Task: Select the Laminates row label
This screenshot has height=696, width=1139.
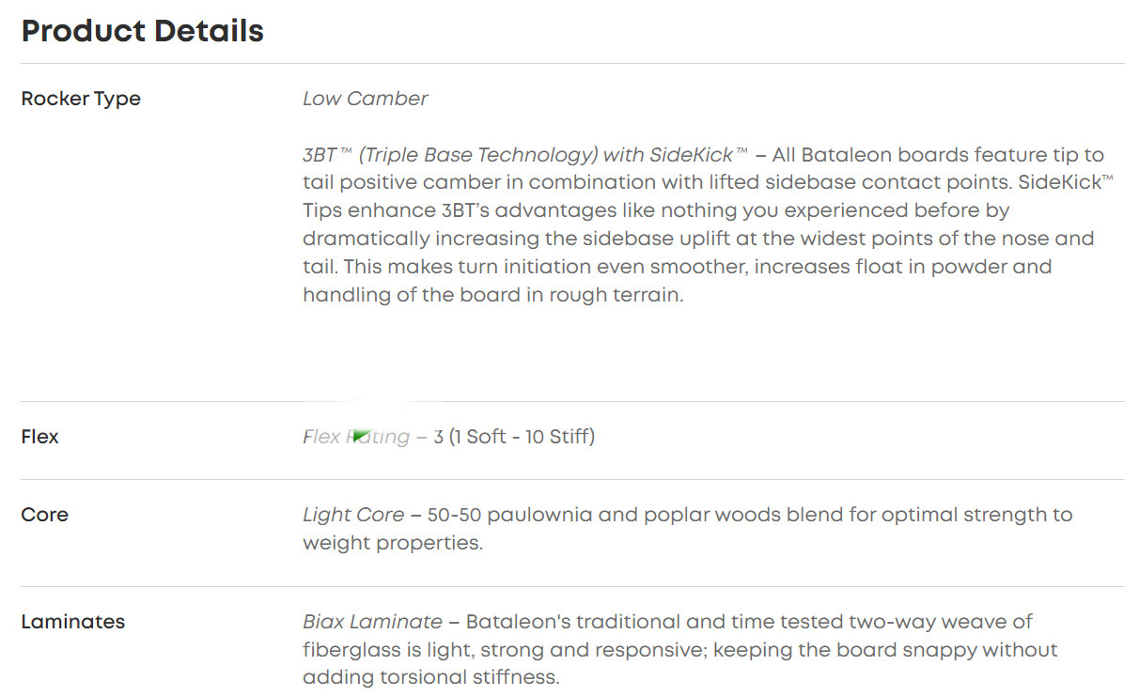Action: [73, 621]
